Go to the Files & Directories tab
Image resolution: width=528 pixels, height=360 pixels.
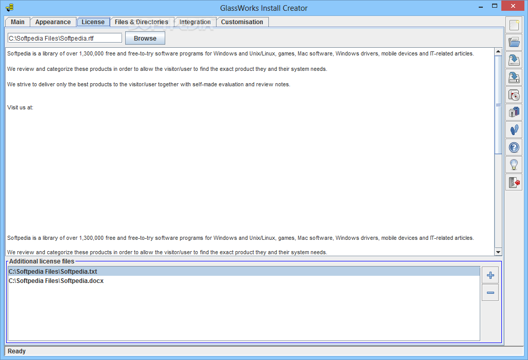142,22
